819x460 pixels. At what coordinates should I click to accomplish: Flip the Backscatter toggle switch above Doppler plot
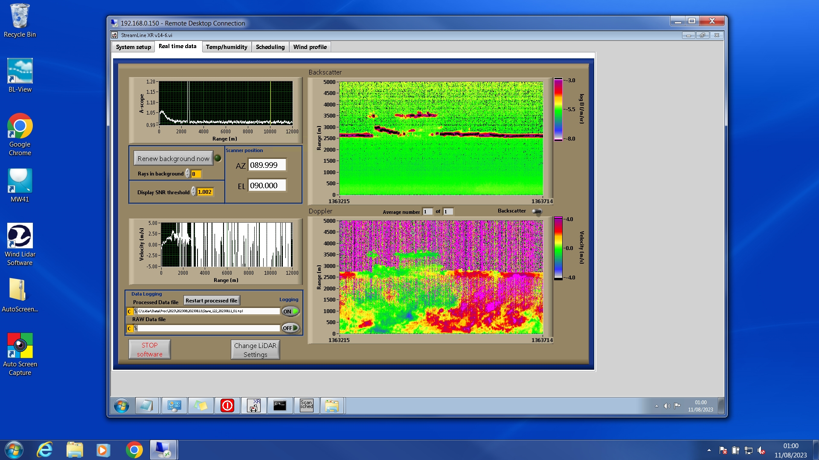point(537,211)
